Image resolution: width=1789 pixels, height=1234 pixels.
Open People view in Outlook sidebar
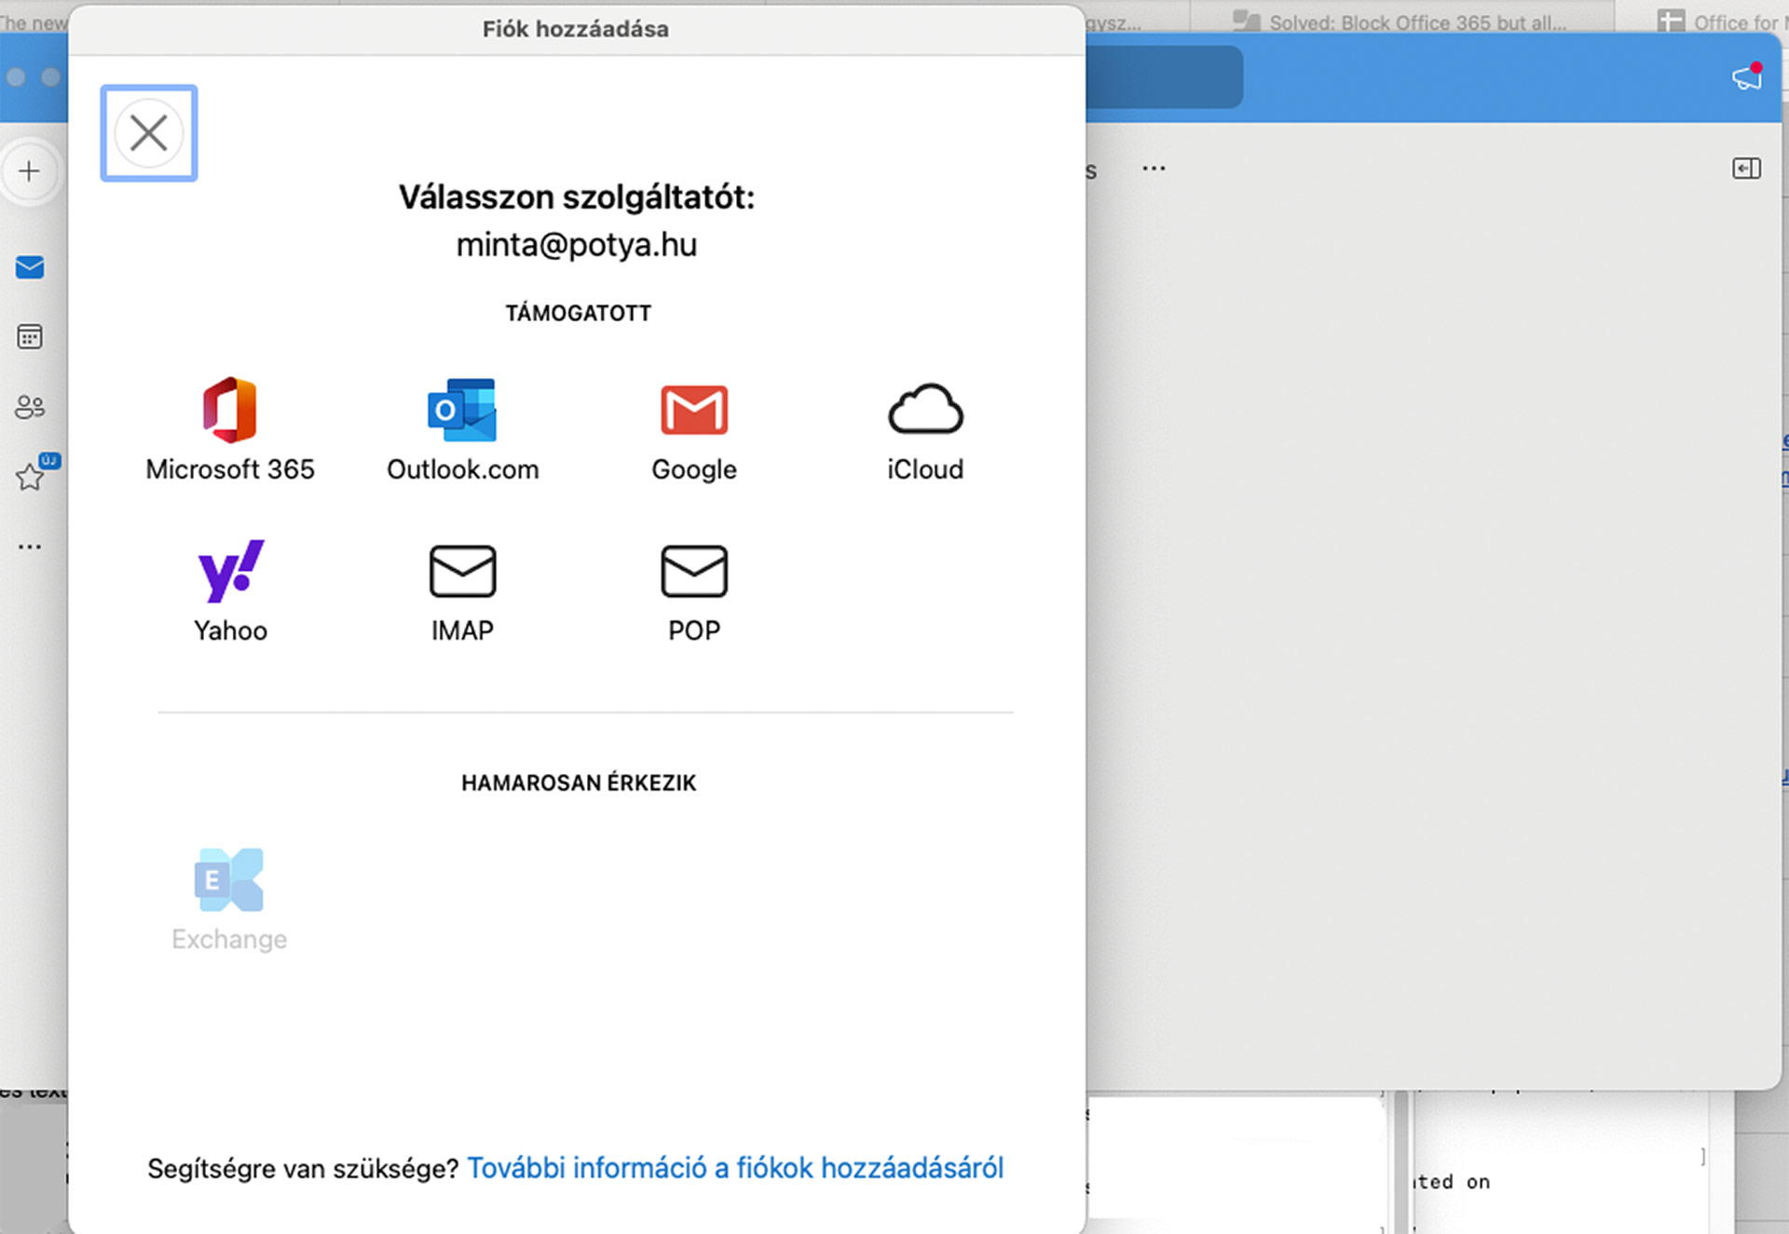30,407
